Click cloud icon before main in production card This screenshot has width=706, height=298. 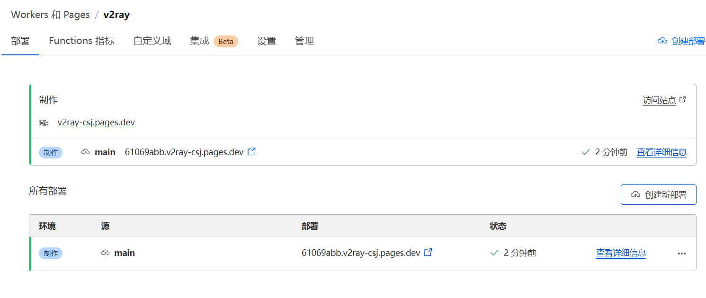[86, 152]
